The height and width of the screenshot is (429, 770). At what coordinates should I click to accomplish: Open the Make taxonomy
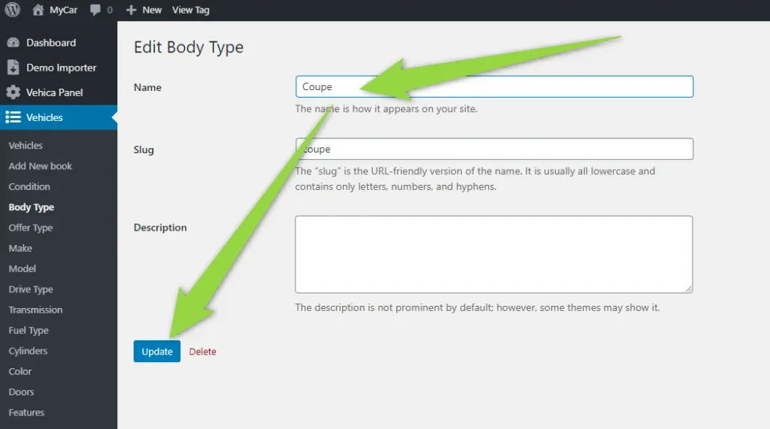[x=20, y=249]
